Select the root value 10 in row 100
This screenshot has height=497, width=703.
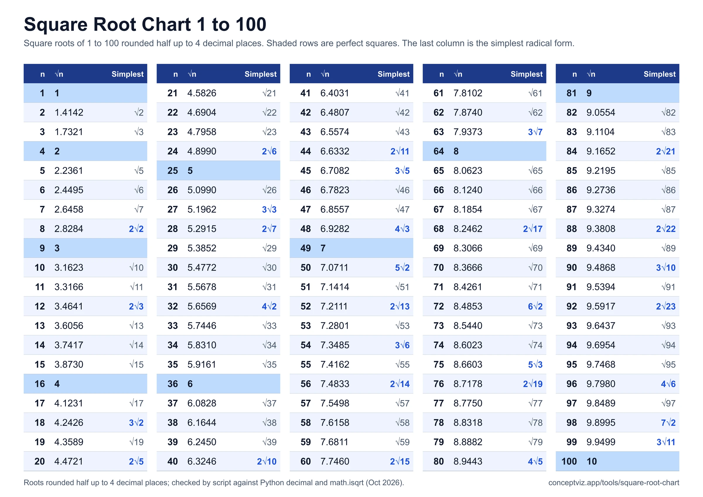(592, 462)
